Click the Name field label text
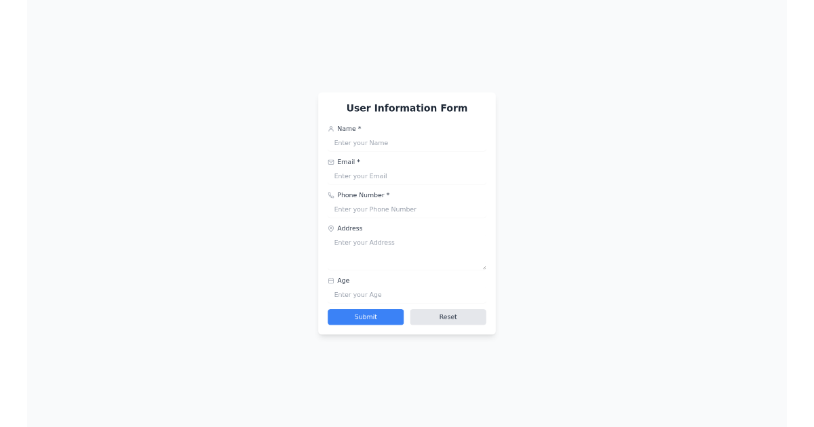The image size is (814, 427). click(x=346, y=128)
